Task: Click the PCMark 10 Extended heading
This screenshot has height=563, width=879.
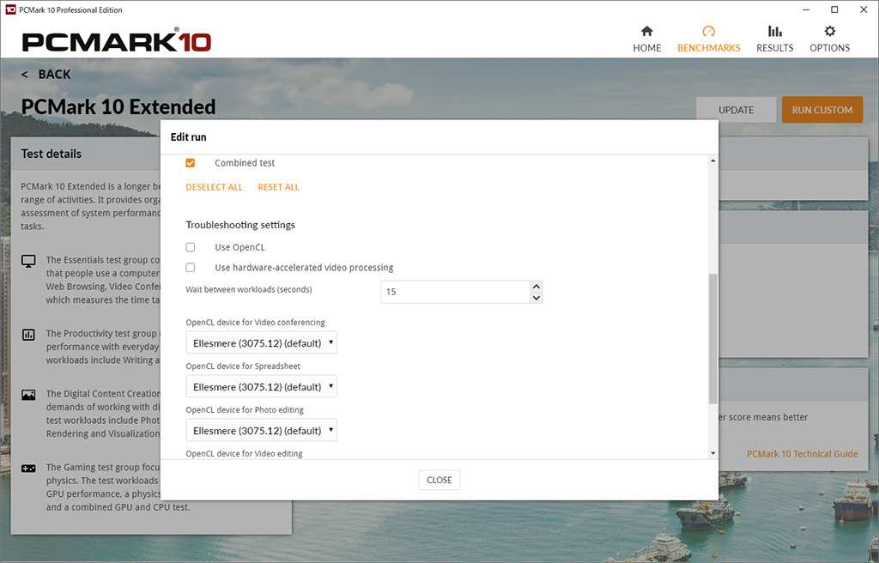Action: [118, 106]
